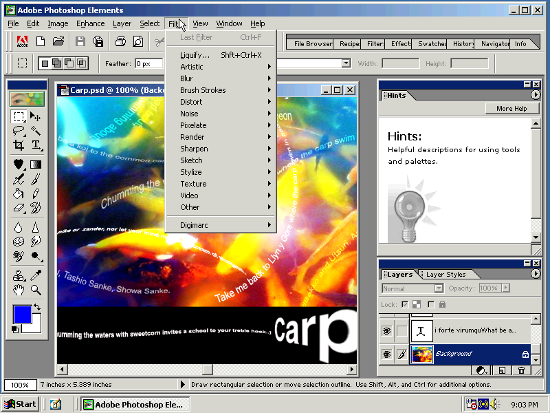Select the Hand tool
550x413 pixels.
[x=19, y=290]
